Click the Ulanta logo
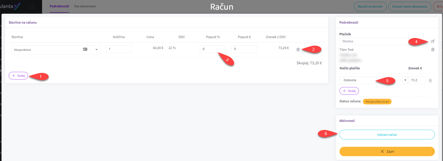The height and width of the screenshot is (161, 443). tap(10, 6)
